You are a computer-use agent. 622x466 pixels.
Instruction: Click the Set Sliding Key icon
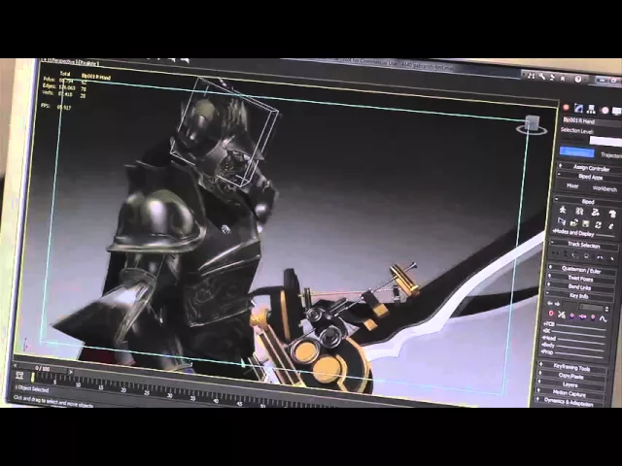point(583,316)
